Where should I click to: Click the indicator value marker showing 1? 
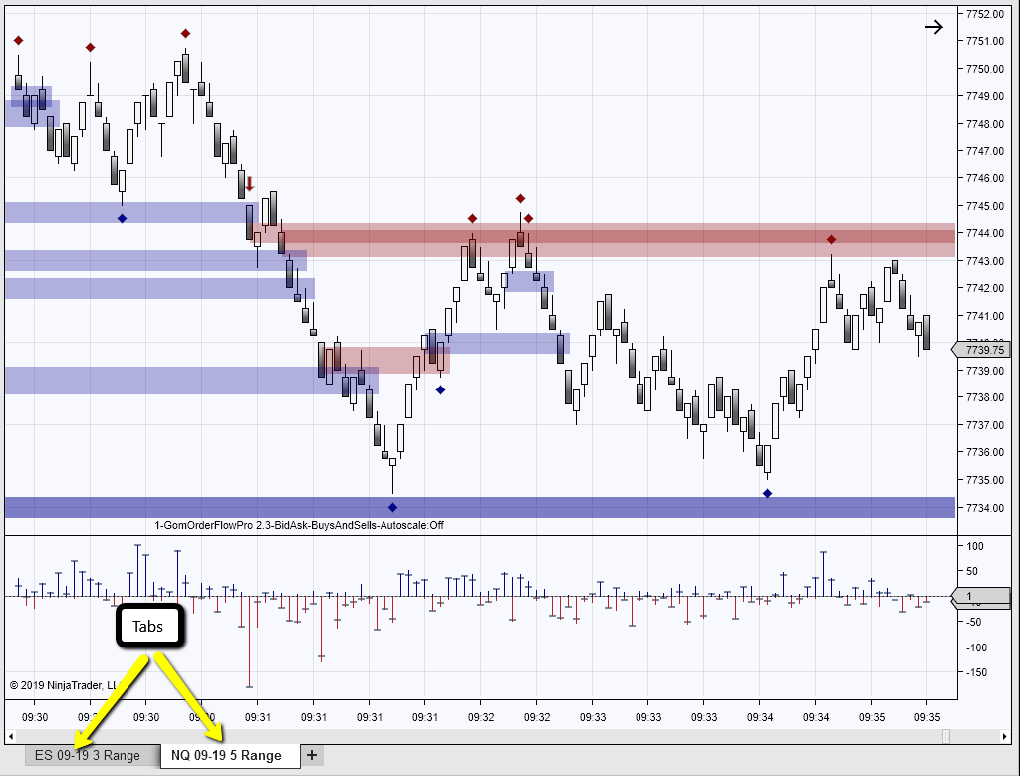coord(982,596)
